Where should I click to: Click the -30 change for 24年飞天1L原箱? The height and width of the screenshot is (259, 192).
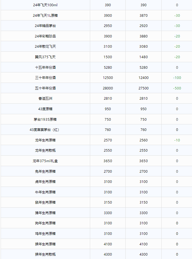point(177,16)
